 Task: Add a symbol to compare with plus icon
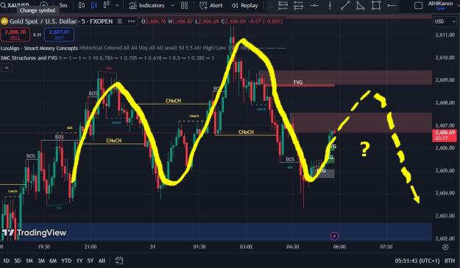tap(43, 5)
